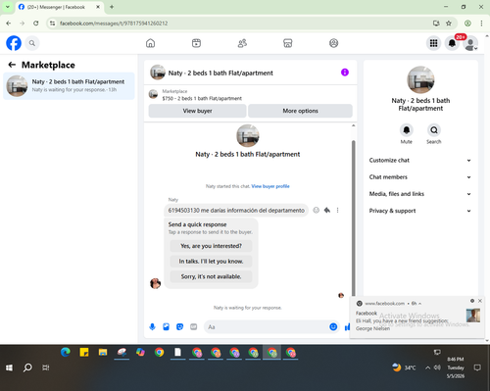The width and height of the screenshot is (490, 391).
Task: Bookmark this page star icon
Action: pos(449,24)
